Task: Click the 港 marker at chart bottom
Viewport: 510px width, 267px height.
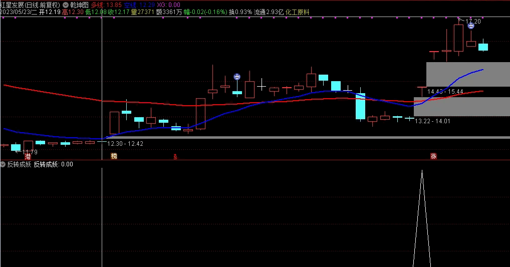Action: pyautogui.click(x=28, y=156)
